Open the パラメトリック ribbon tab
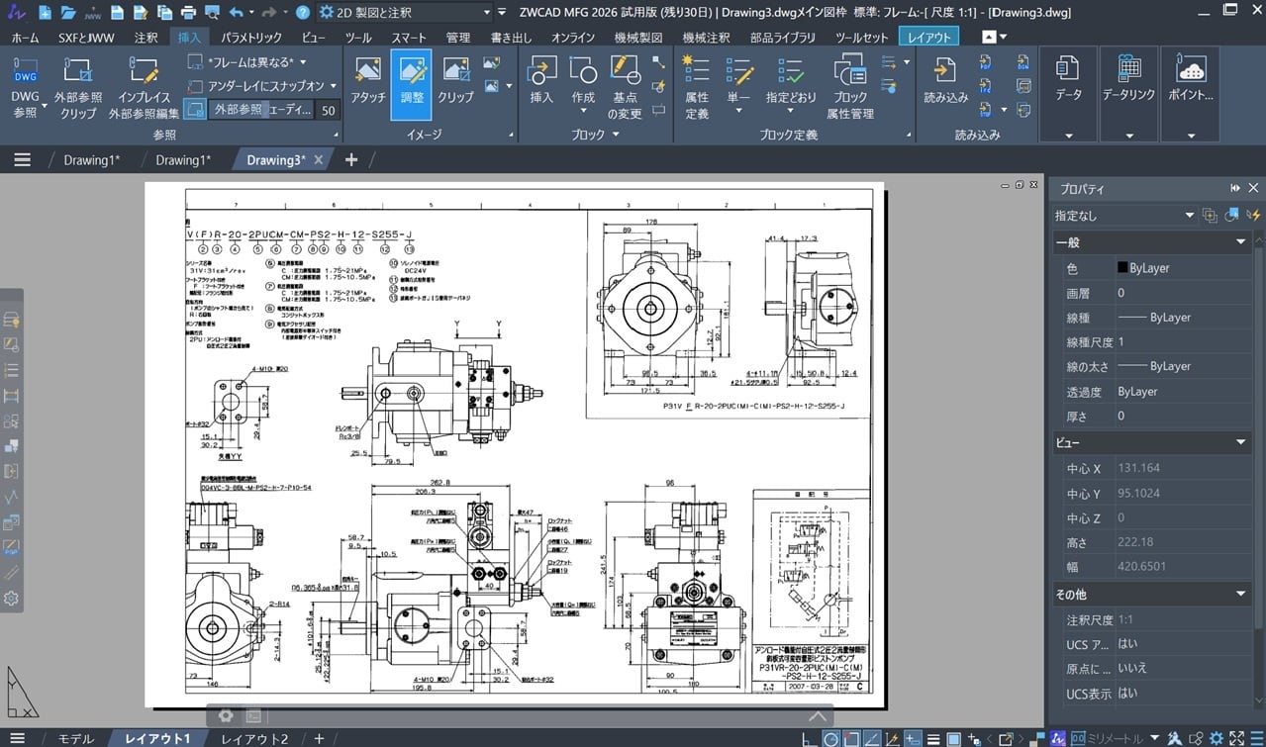1266x747 pixels. [x=251, y=38]
